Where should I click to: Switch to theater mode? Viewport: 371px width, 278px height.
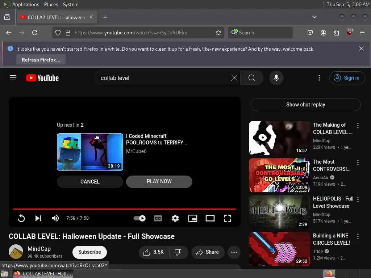tap(210, 218)
